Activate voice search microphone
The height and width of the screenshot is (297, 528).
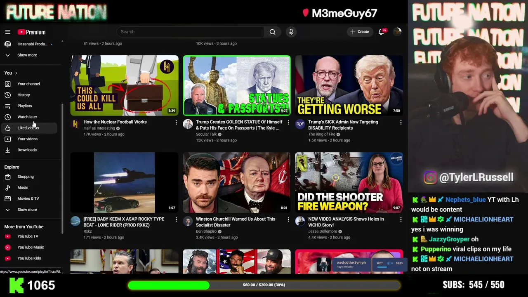click(291, 32)
